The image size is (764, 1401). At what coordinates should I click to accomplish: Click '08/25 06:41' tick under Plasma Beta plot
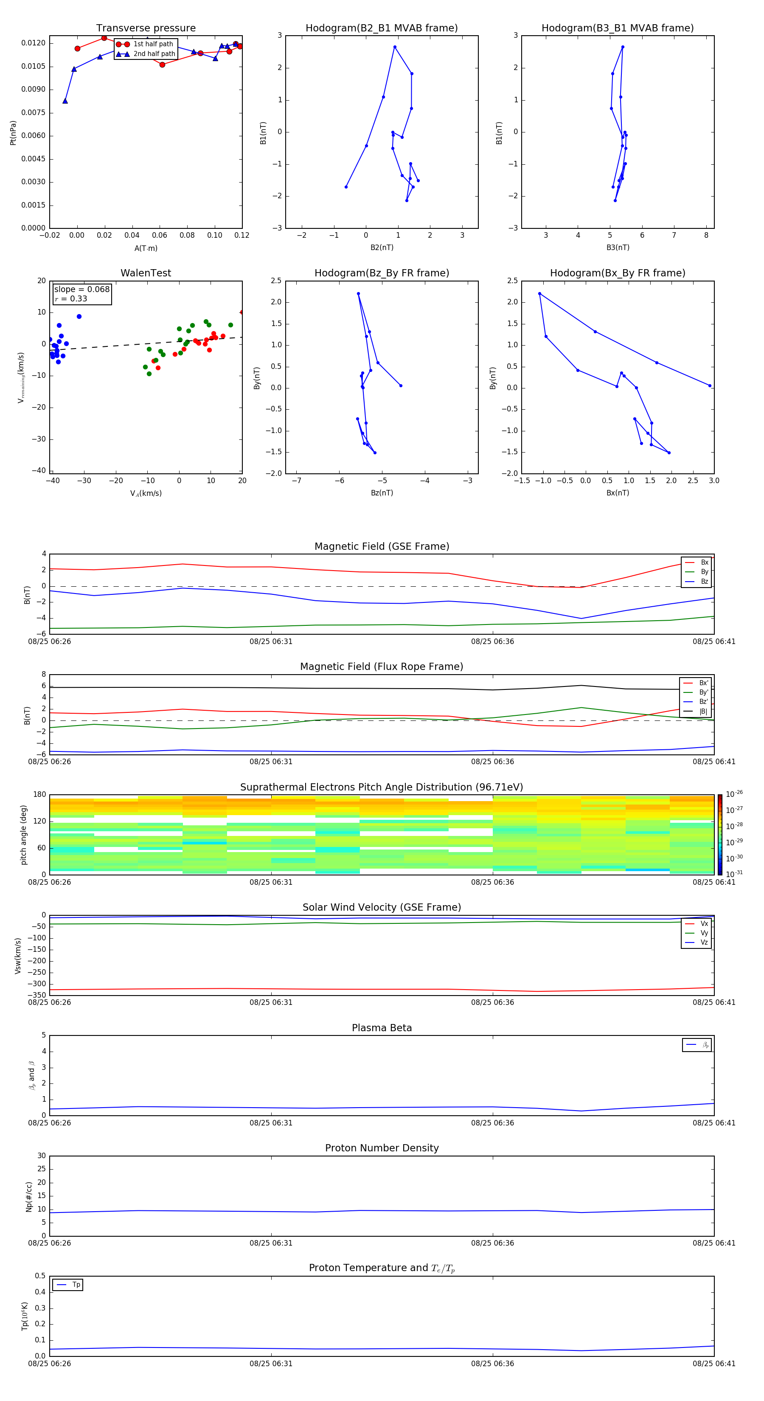[714, 1122]
